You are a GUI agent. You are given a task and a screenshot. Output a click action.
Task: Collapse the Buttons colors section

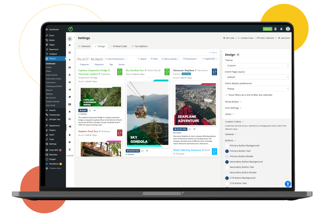pos(231,140)
